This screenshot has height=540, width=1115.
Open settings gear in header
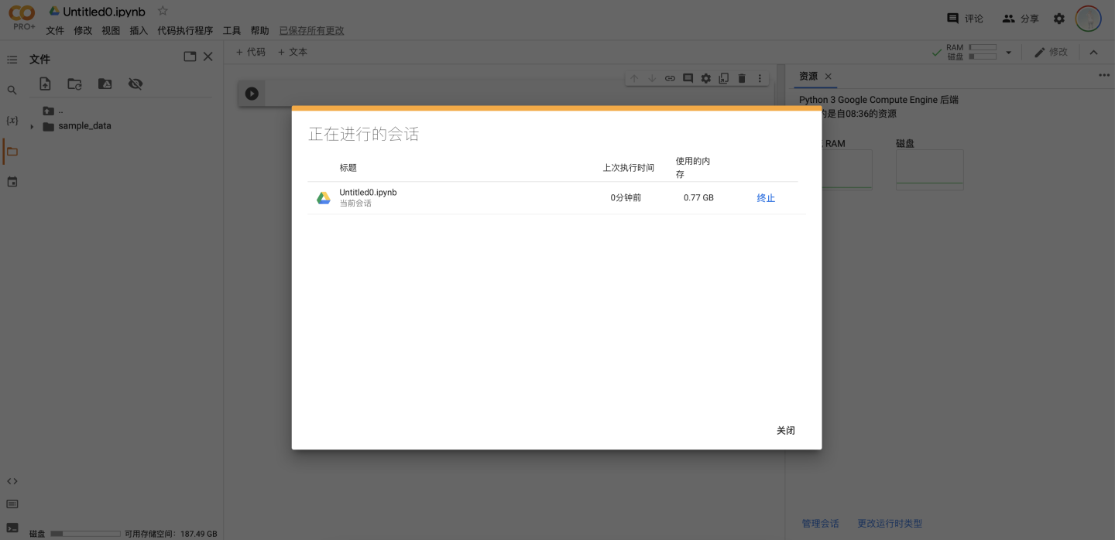point(1059,19)
